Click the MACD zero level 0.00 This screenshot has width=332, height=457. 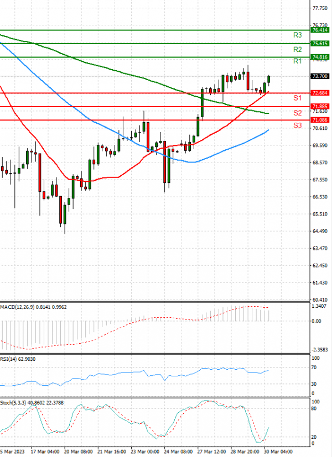(317, 321)
